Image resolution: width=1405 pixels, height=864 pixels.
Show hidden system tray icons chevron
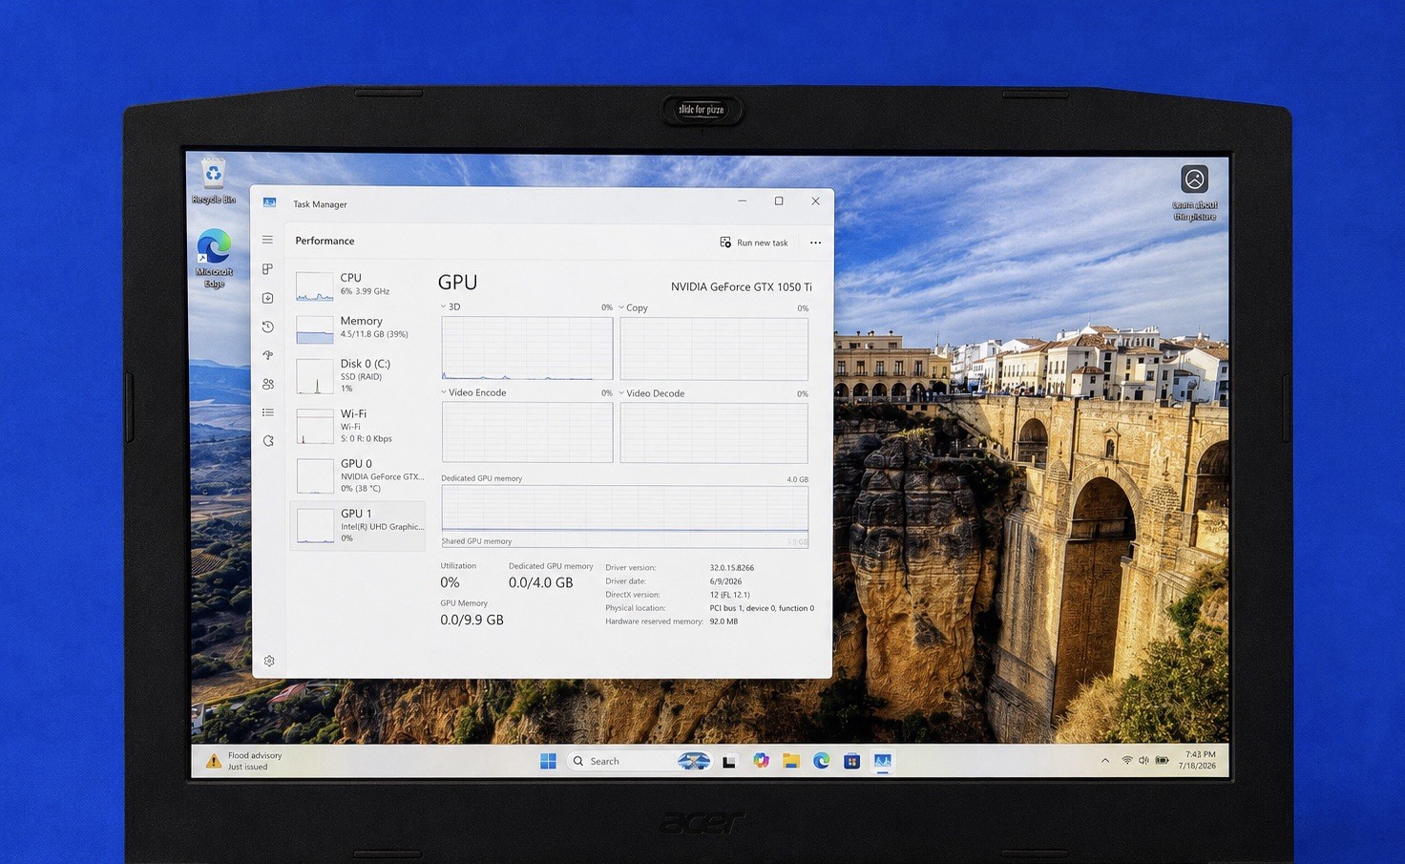[x=1105, y=761]
